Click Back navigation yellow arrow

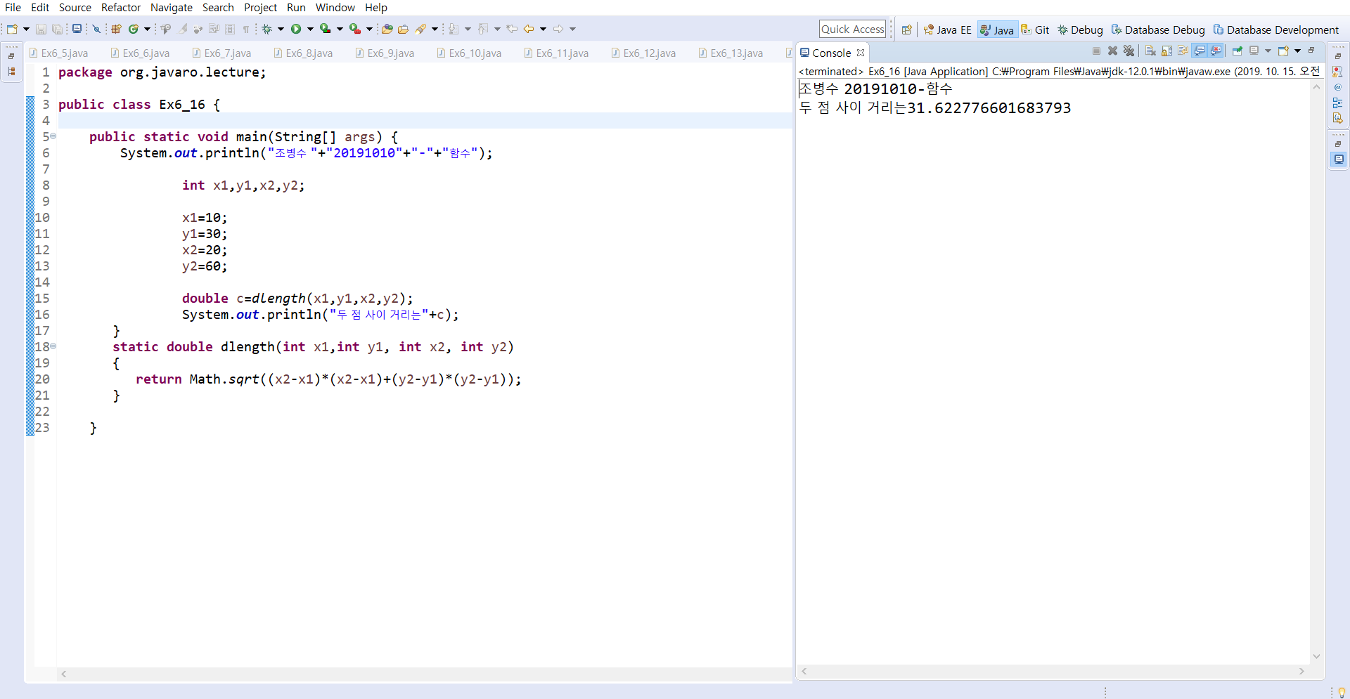pyautogui.click(x=529, y=29)
